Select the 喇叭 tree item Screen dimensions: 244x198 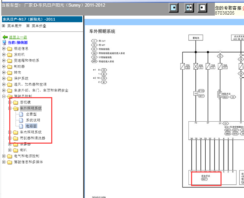pyautogui.click(x=23, y=150)
